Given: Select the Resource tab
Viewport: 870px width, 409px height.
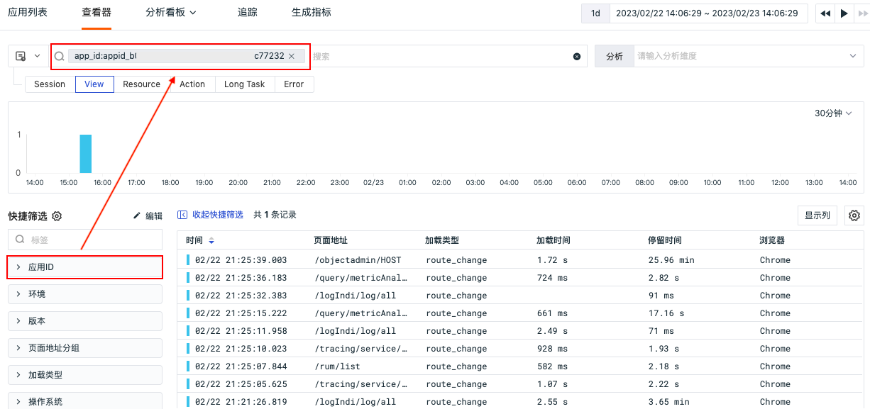Looking at the screenshot, I should tap(142, 84).
